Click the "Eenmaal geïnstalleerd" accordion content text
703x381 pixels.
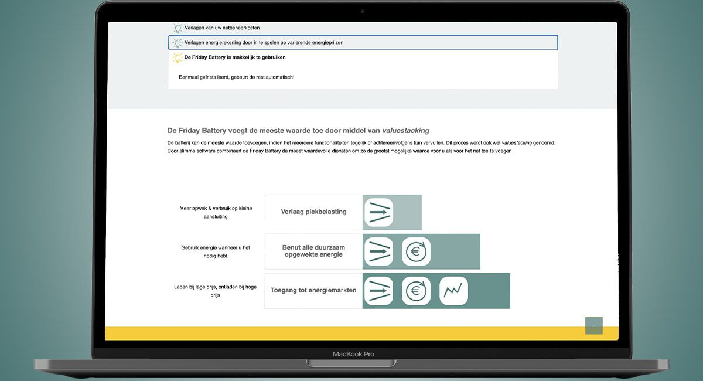236,77
